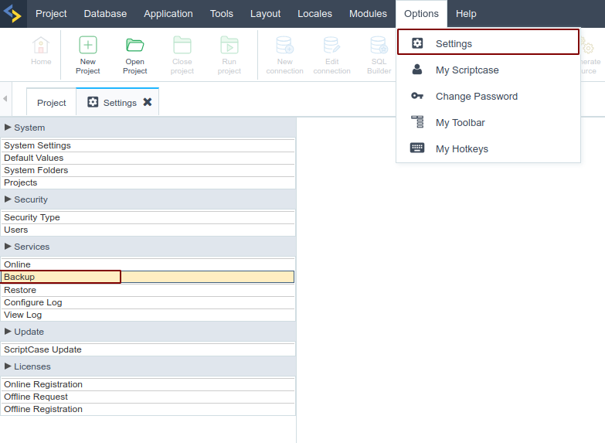Collapse the Services section
This screenshot has height=443, width=605.
pos(8,247)
